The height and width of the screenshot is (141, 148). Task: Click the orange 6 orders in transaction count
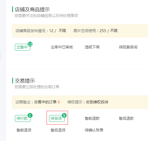59,102
